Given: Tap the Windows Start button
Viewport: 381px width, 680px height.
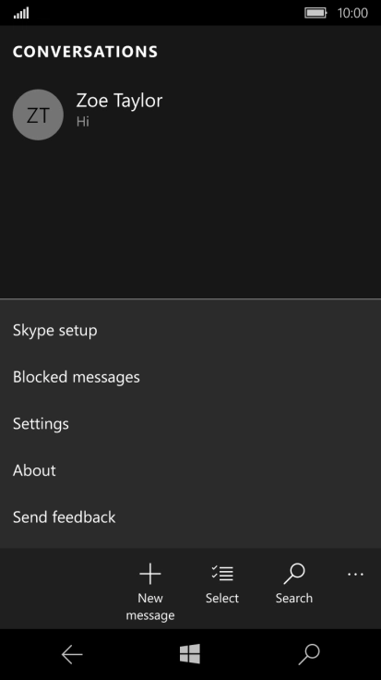Looking at the screenshot, I should tap(190, 653).
